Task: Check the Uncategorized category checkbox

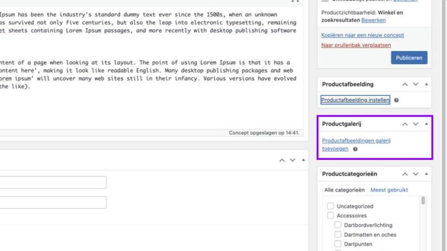Action: (330, 206)
